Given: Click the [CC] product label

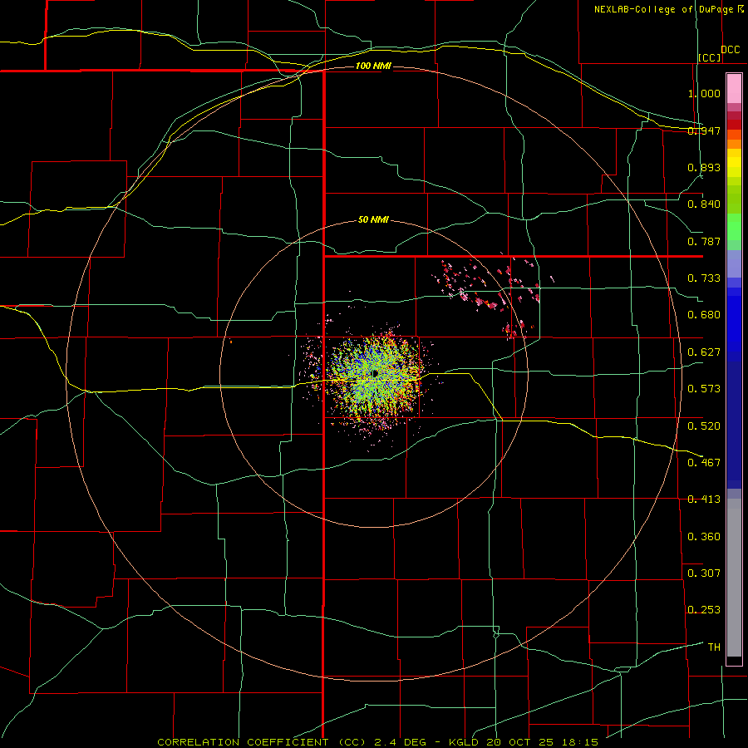Looking at the screenshot, I should (x=710, y=57).
